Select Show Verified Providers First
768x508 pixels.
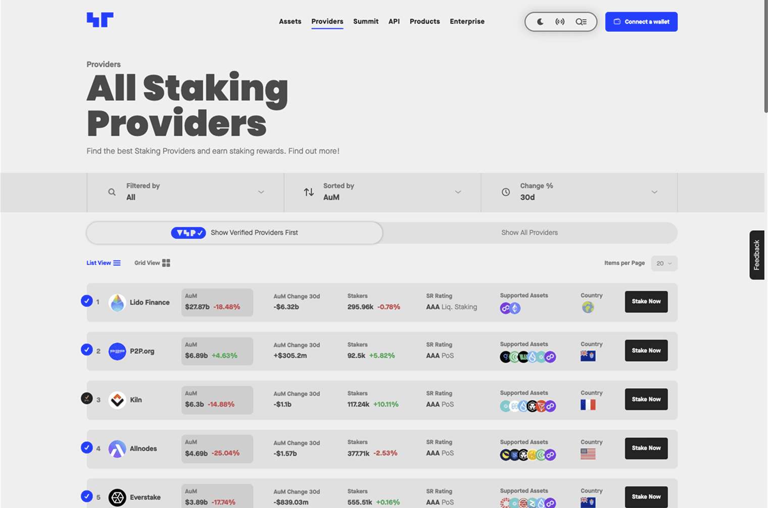pyautogui.click(x=234, y=233)
